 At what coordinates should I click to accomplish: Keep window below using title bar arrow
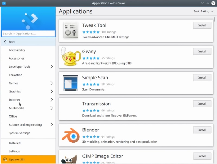pyautogui.click(x=202, y=3)
